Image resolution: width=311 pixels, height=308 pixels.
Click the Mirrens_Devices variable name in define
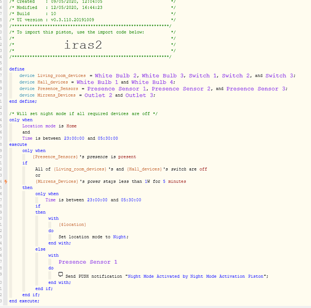click(57, 95)
